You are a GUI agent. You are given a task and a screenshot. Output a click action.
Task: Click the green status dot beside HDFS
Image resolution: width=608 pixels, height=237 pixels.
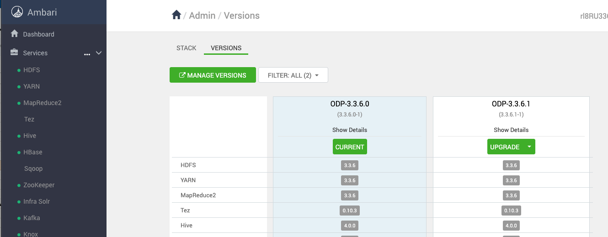click(x=19, y=70)
